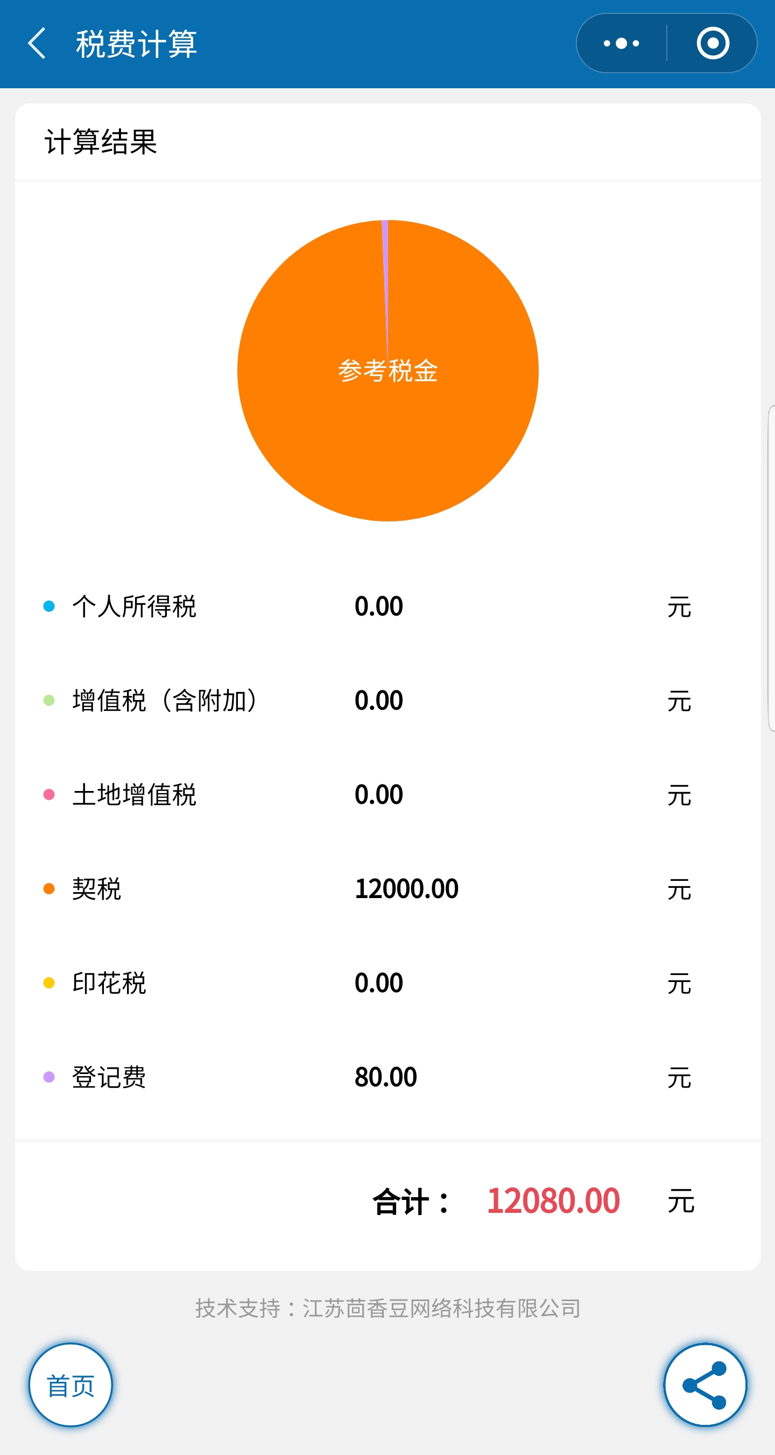Click the 技术支持 company footer text
This screenshot has height=1455, width=775.
coord(388,1308)
